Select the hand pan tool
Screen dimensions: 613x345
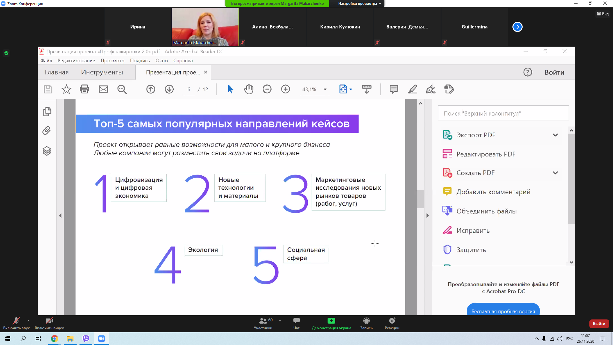click(248, 89)
